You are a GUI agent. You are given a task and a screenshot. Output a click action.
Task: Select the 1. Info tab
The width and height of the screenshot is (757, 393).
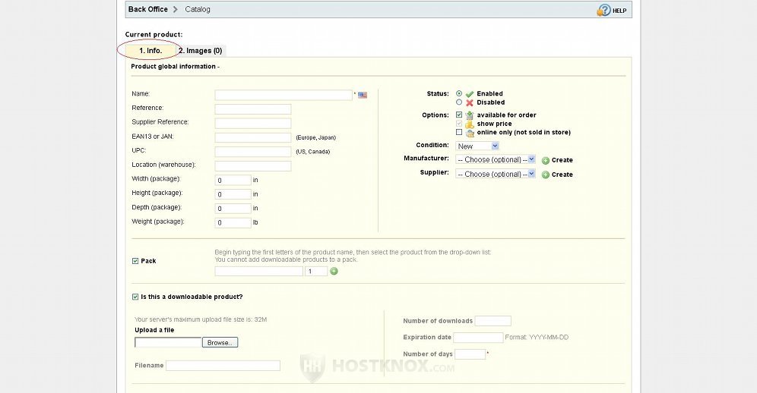(x=150, y=51)
